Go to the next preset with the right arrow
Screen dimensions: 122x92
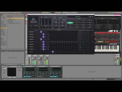(88, 17)
